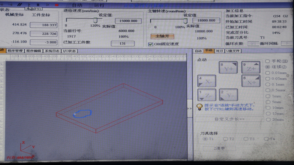Screen dimensions: 294x165
Task: Jog Z+ with the keypad 9 button
Action: pyautogui.click(x=251, y=67)
